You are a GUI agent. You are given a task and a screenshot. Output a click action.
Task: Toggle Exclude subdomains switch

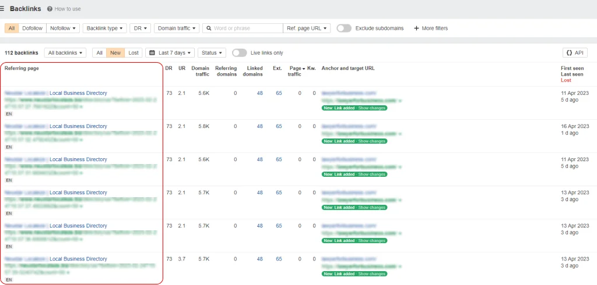pyautogui.click(x=344, y=28)
